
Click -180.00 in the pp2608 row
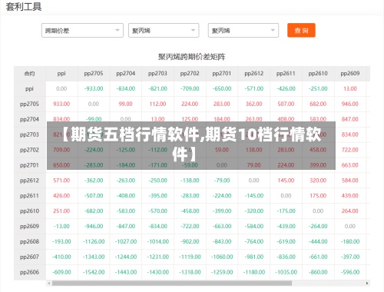click(x=350, y=241)
